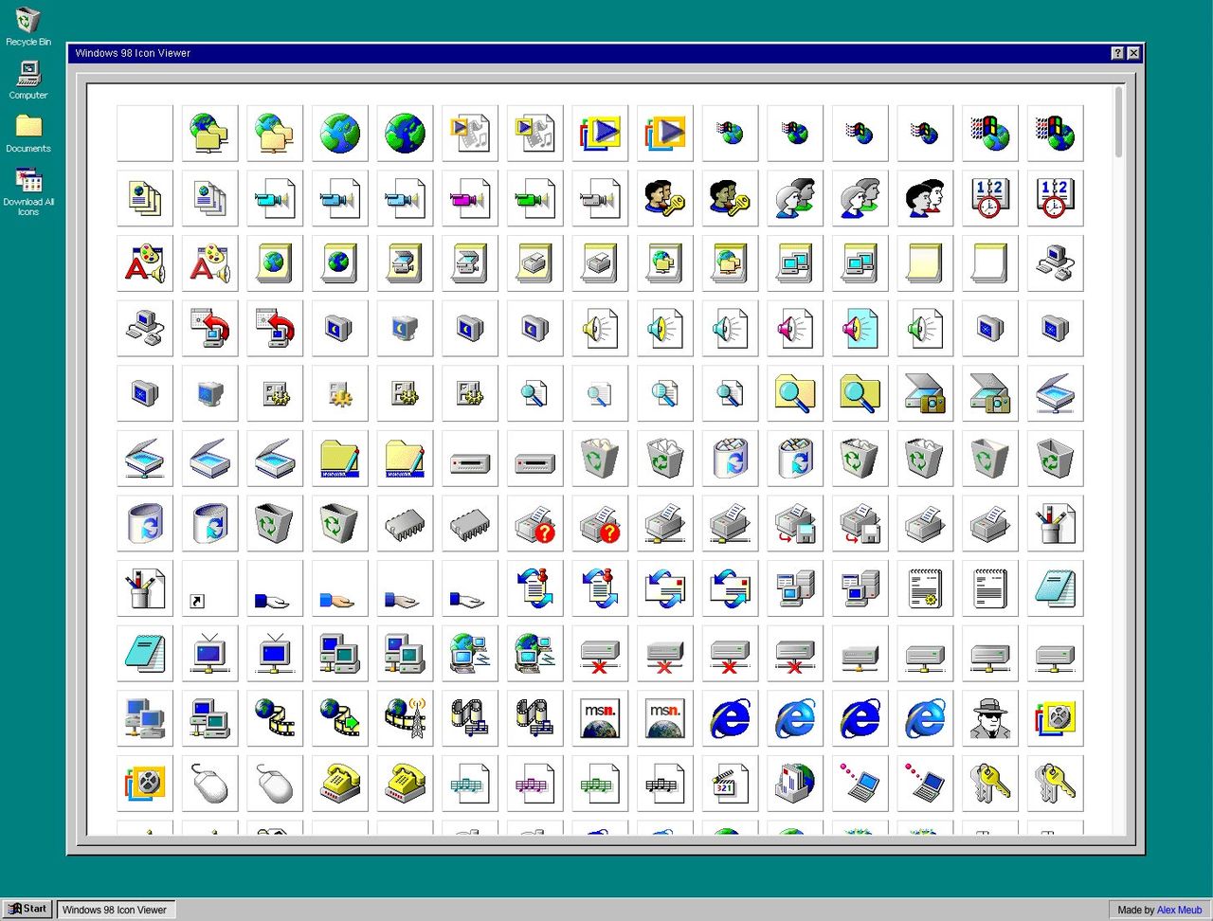The width and height of the screenshot is (1213, 921).
Task: Click the vertical scrollbar thumb in icon viewer
Action: pyautogui.click(x=1119, y=122)
